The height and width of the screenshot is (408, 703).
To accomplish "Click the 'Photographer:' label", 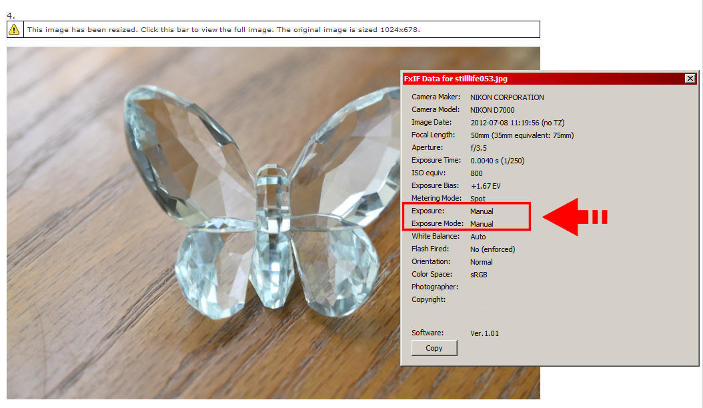I will point(435,287).
